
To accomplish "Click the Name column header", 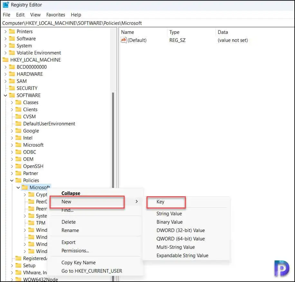I will pyautogui.click(x=128, y=32).
